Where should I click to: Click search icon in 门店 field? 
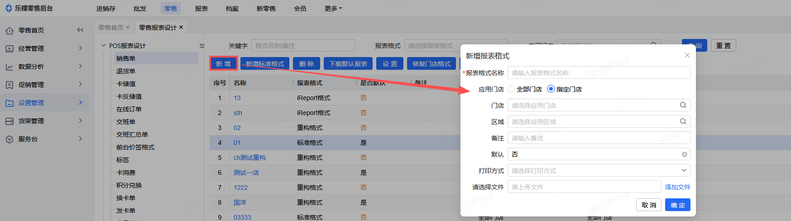point(683,105)
